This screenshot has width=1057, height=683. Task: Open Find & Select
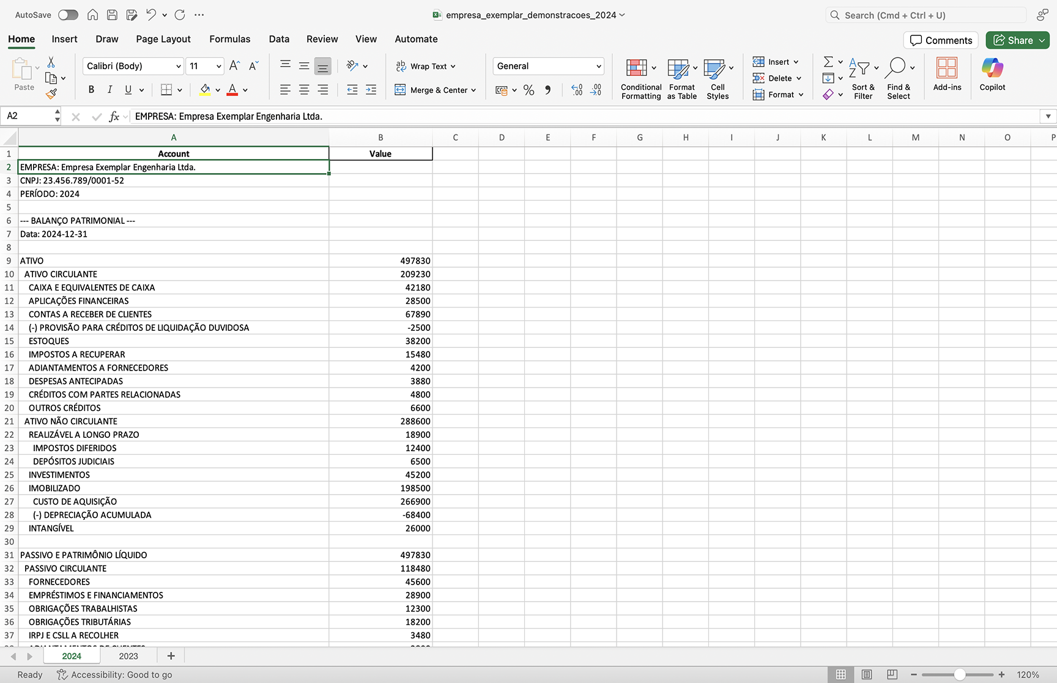click(899, 79)
